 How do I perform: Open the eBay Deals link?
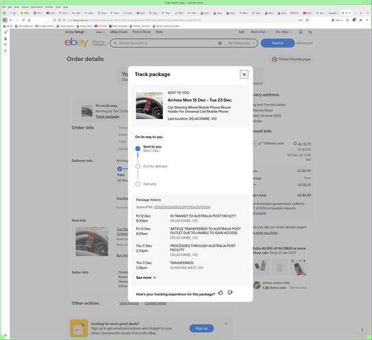click(x=119, y=31)
